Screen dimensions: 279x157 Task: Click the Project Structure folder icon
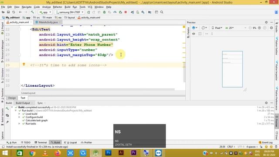click(x=150, y=12)
